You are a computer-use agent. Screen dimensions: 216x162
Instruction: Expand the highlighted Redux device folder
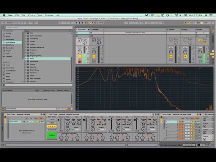point(26,58)
